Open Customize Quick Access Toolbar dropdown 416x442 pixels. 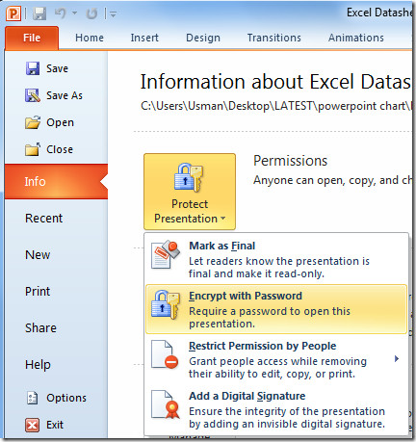pyautogui.click(x=113, y=13)
